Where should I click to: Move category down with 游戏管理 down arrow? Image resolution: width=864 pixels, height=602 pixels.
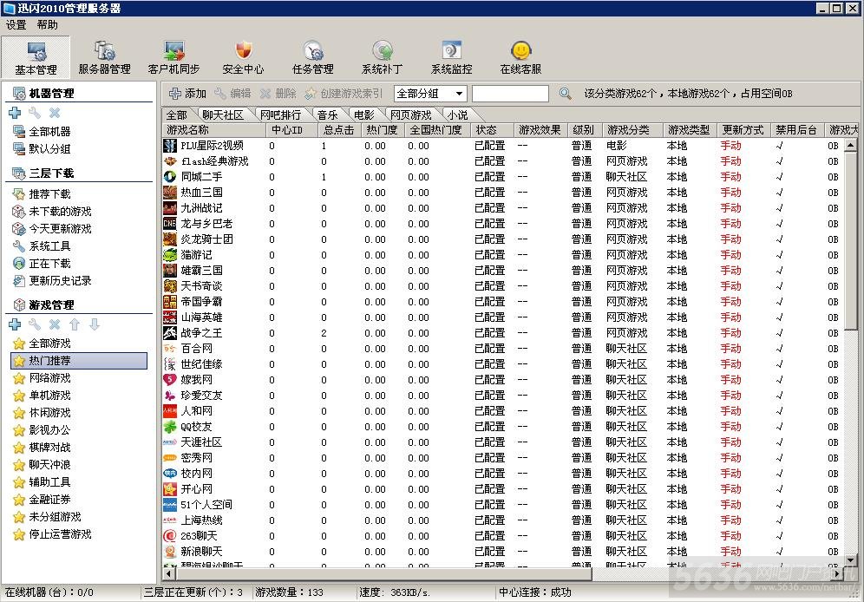(95, 324)
